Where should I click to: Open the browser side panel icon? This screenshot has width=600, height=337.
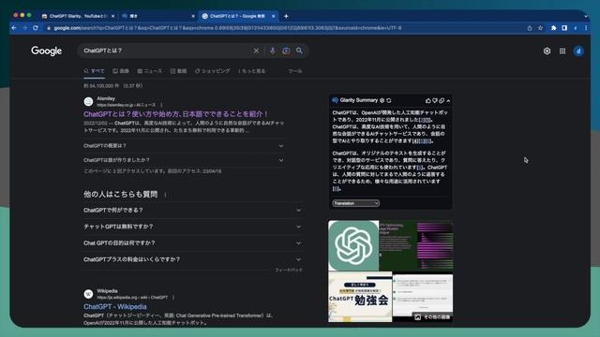coord(564,28)
